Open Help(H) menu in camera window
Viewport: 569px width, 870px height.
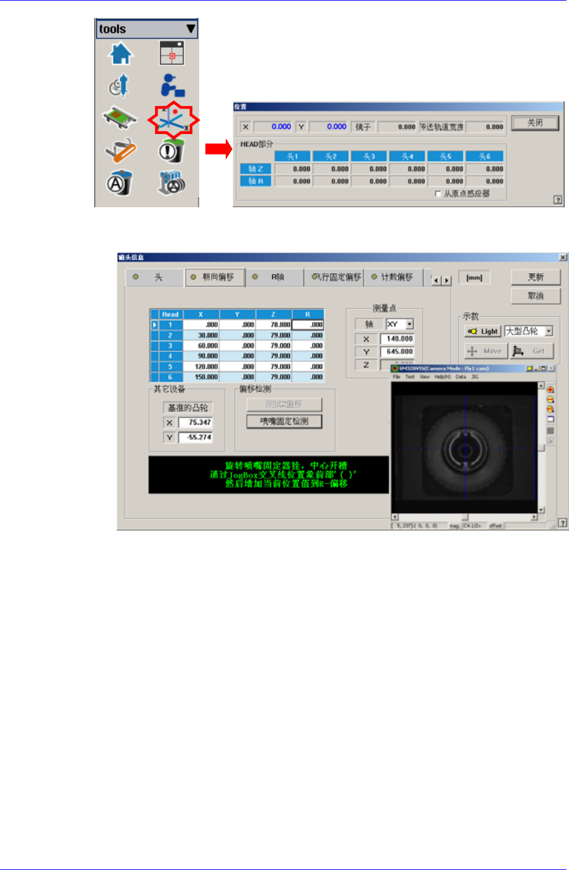coord(442,377)
